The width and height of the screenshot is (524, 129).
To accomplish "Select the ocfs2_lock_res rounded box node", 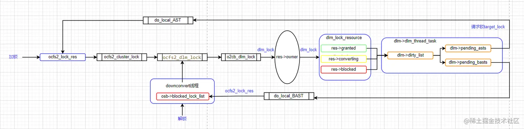I will pos(63,57).
